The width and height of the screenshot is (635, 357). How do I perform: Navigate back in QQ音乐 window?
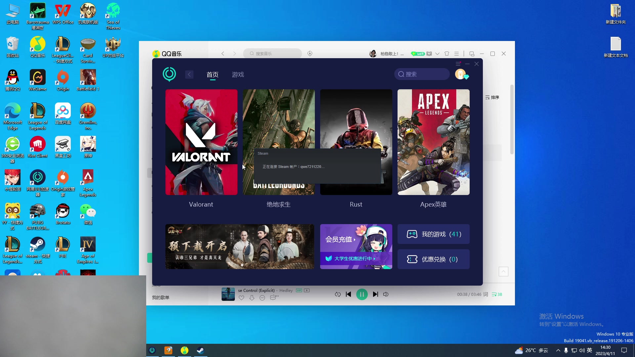pyautogui.click(x=223, y=54)
